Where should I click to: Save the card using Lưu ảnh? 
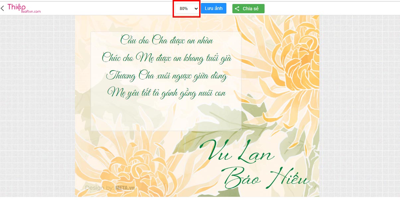213,8
